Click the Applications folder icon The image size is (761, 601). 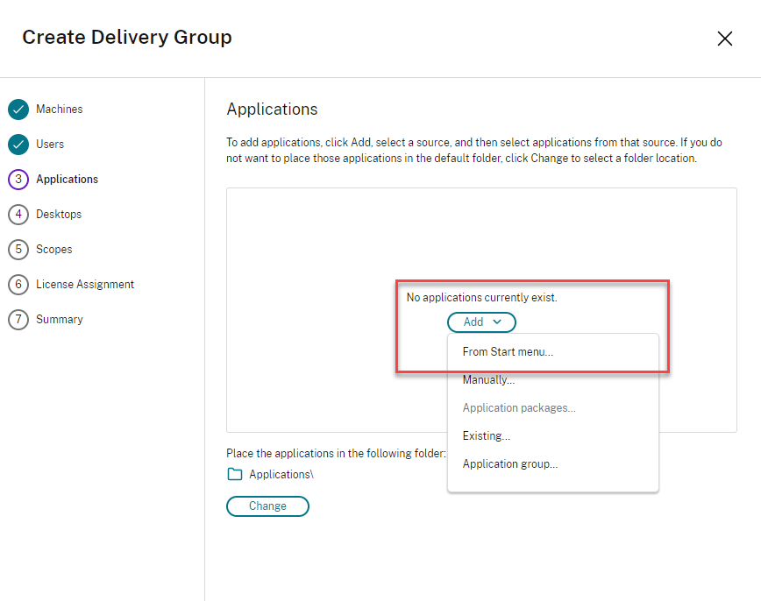point(235,474)
